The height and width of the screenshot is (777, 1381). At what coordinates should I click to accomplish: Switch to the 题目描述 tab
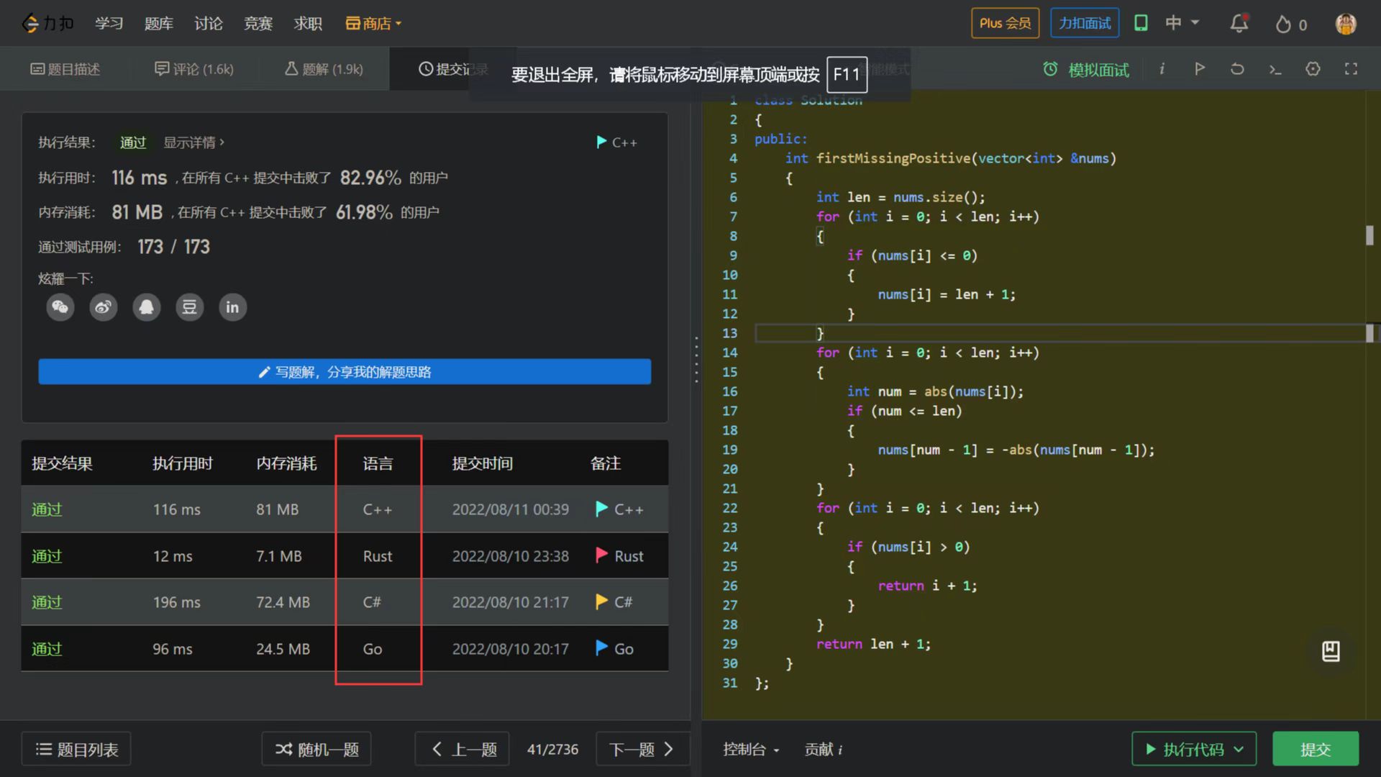point(65,69)
